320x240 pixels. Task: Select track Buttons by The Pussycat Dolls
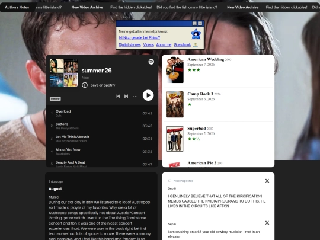point(102,126)
